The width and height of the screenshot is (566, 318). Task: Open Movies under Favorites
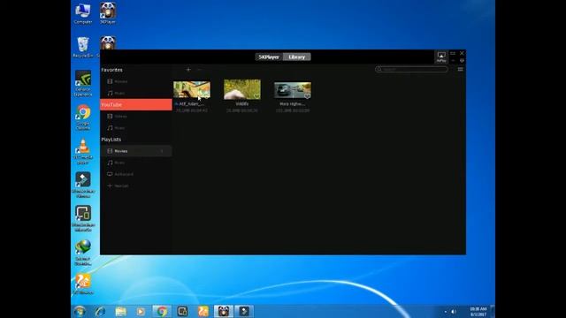coord(136,81)
